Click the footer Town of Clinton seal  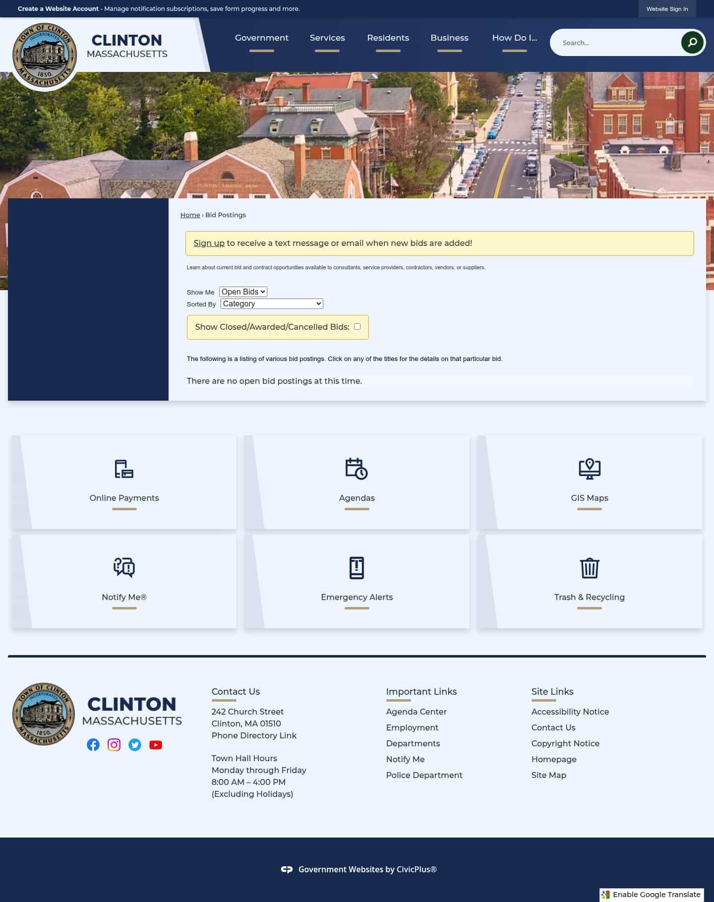(x=44, y=714)
